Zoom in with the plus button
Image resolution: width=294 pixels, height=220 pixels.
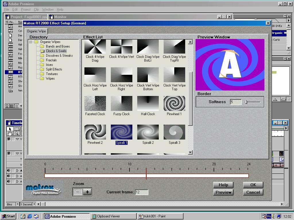(x=87, y=192)
